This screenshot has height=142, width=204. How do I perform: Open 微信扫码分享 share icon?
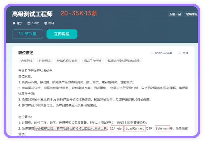[152, 53]
